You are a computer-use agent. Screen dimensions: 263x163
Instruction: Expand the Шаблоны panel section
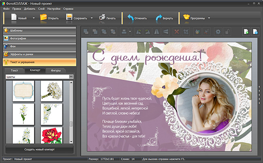coord(40,31)
